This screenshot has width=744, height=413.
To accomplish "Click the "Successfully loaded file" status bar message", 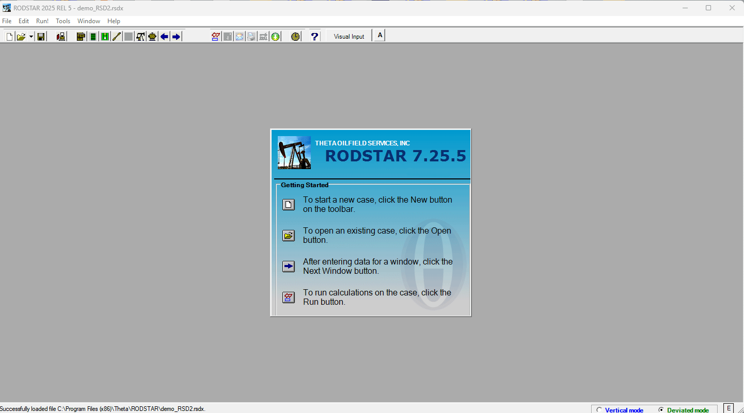I will tap(103, 409).
